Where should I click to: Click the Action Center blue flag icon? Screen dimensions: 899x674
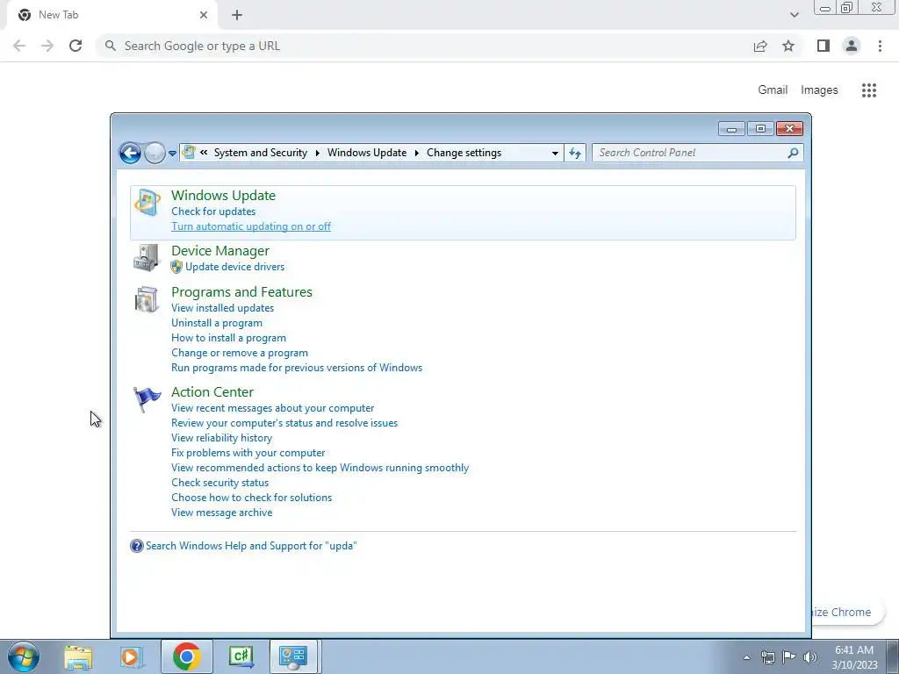[x=147, y=399]
